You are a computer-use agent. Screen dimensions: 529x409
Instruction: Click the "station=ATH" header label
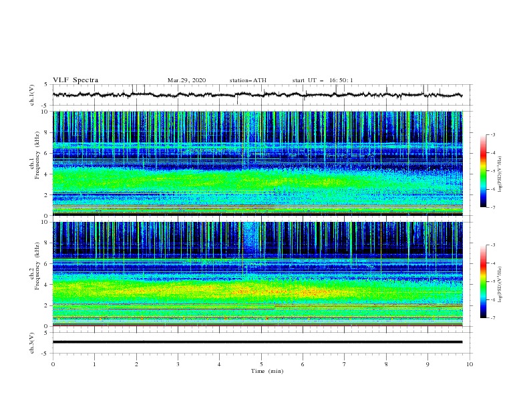pos(248,80)
